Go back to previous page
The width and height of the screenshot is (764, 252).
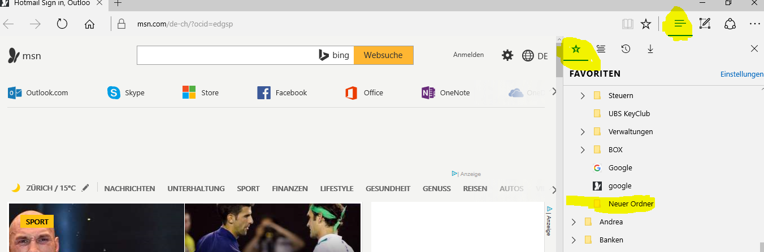pyautogui.click(x=8, y=24)
